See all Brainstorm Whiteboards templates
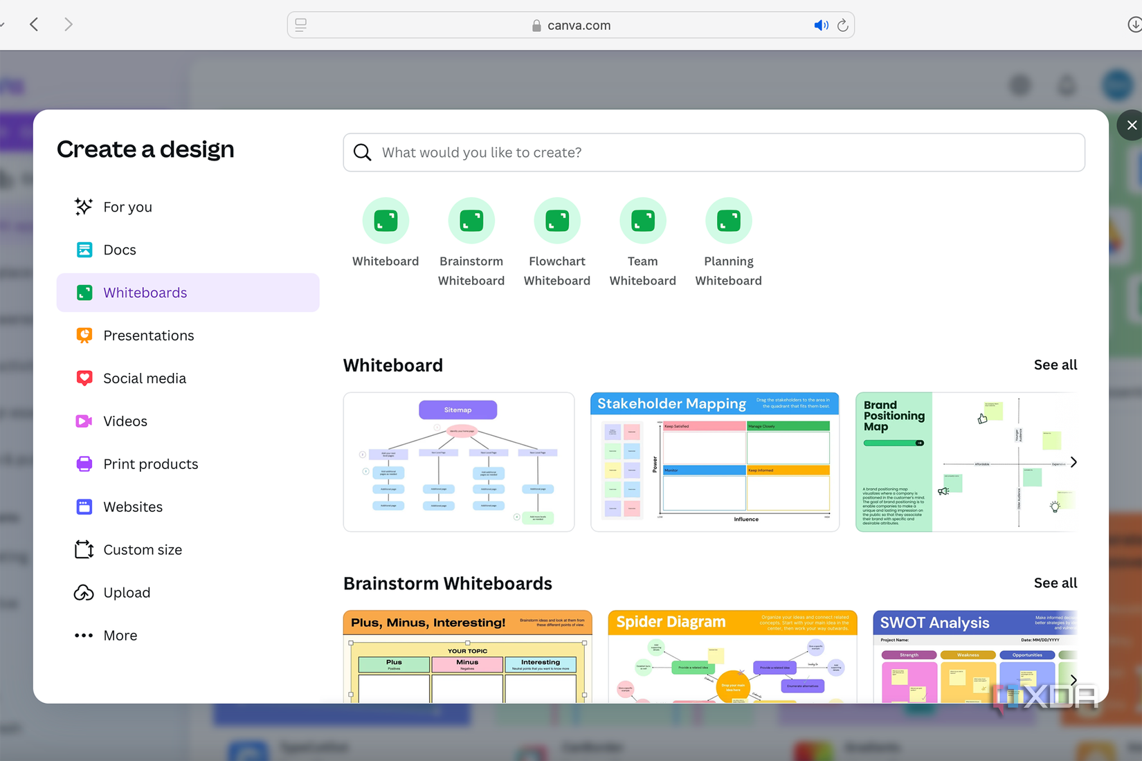The image size is (1142, 761). (x=1055, y=583)
